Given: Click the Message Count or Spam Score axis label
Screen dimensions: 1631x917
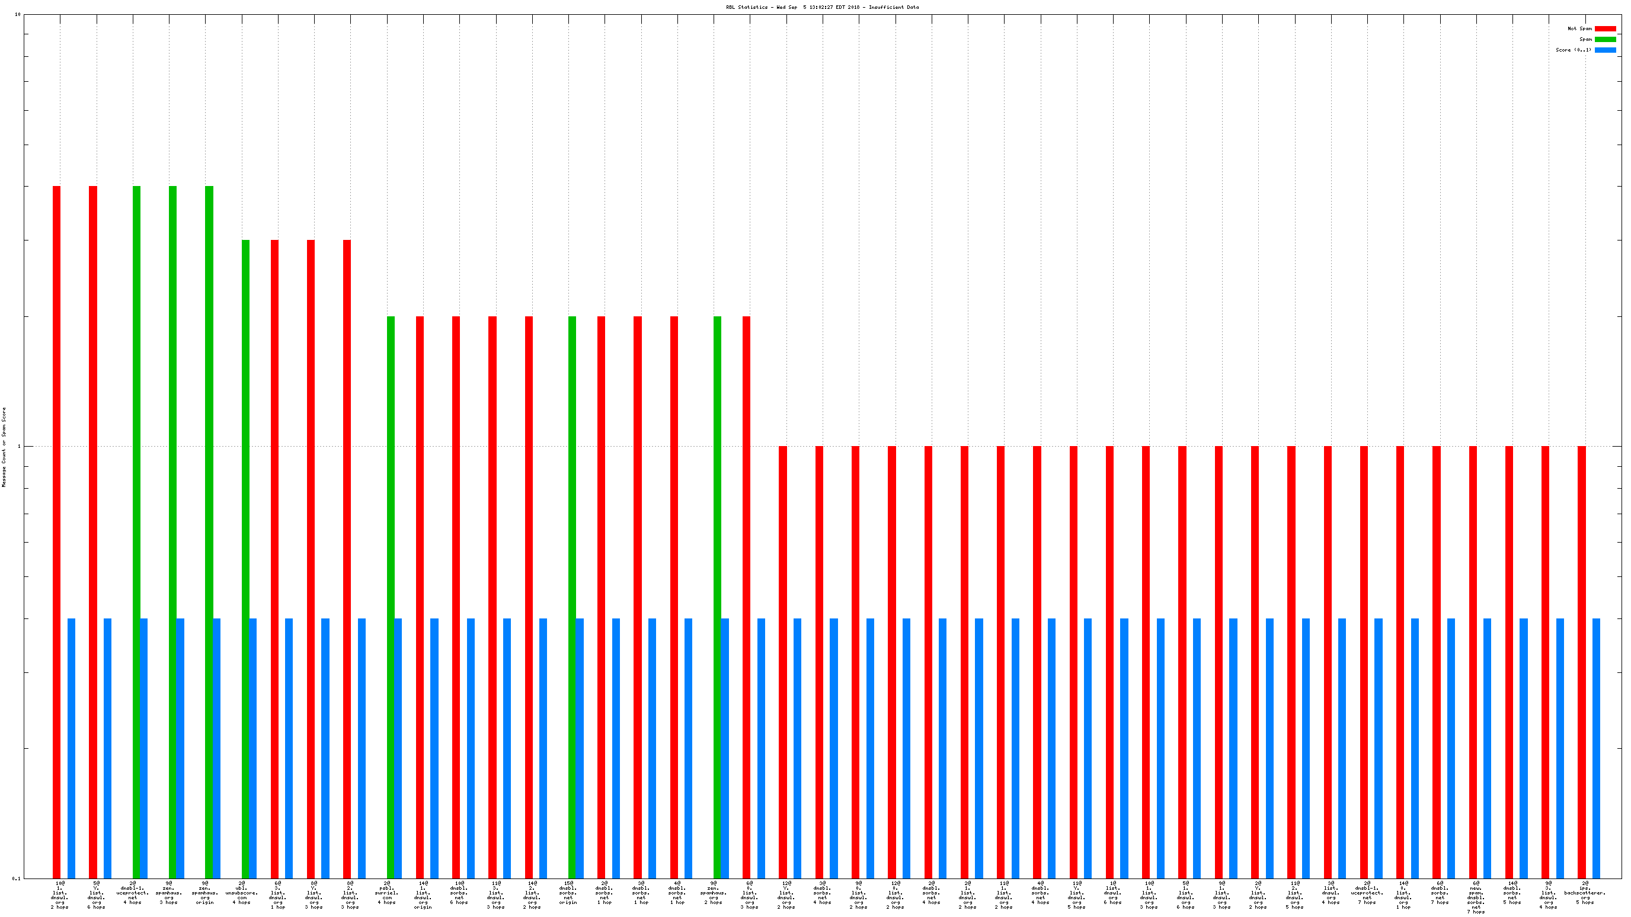Looking at the screenshot, I should tap(4, 447).
